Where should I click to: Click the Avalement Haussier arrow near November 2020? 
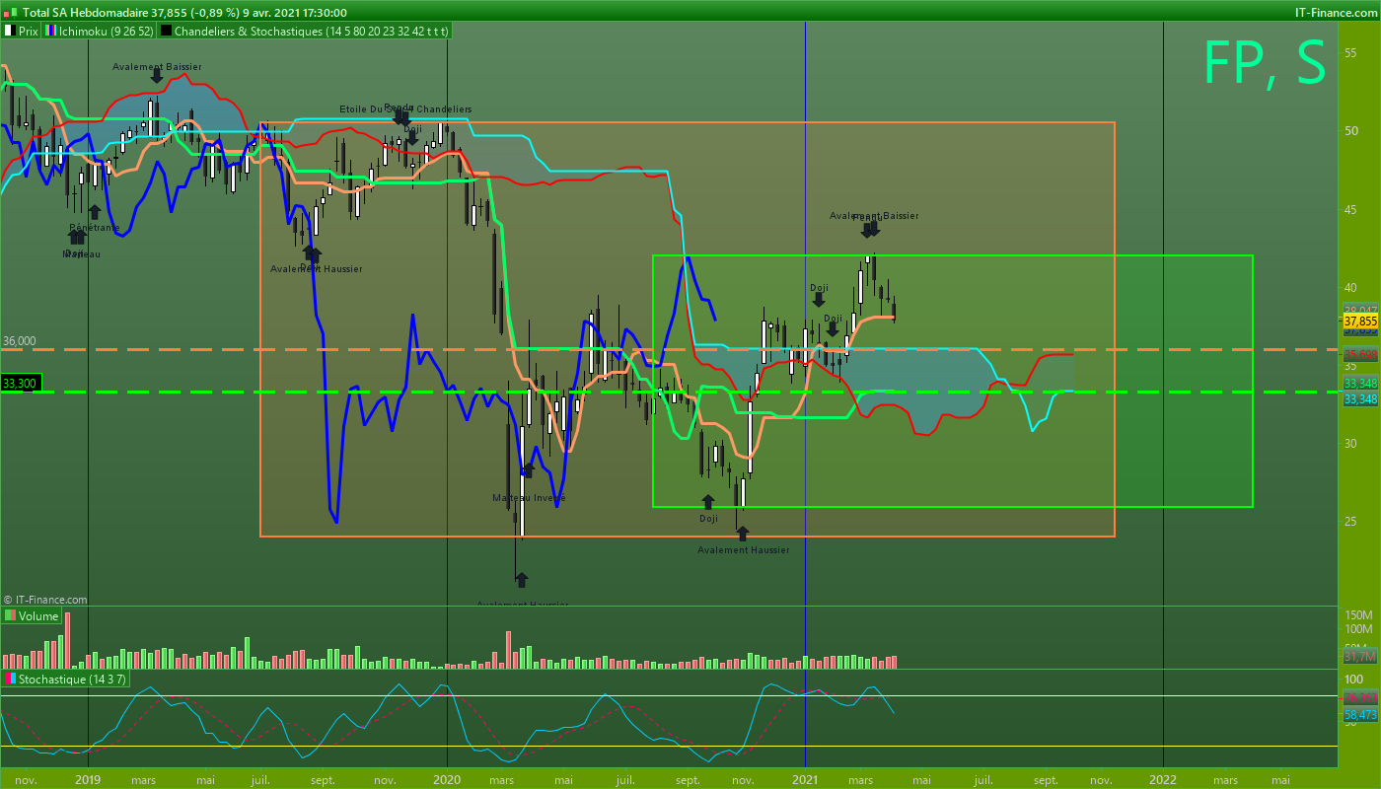coord(743,534)
